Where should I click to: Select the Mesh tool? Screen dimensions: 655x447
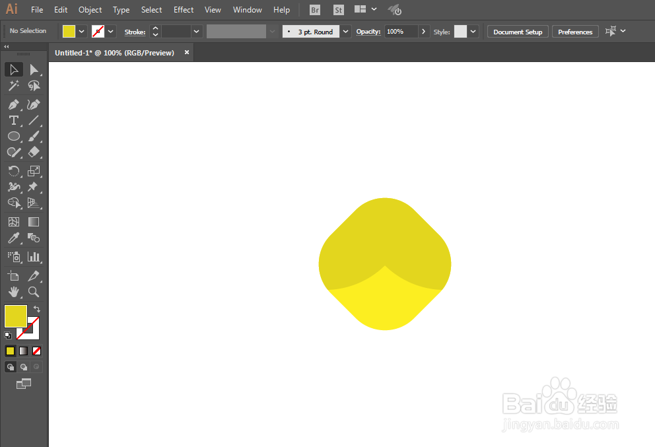(14, 222)
